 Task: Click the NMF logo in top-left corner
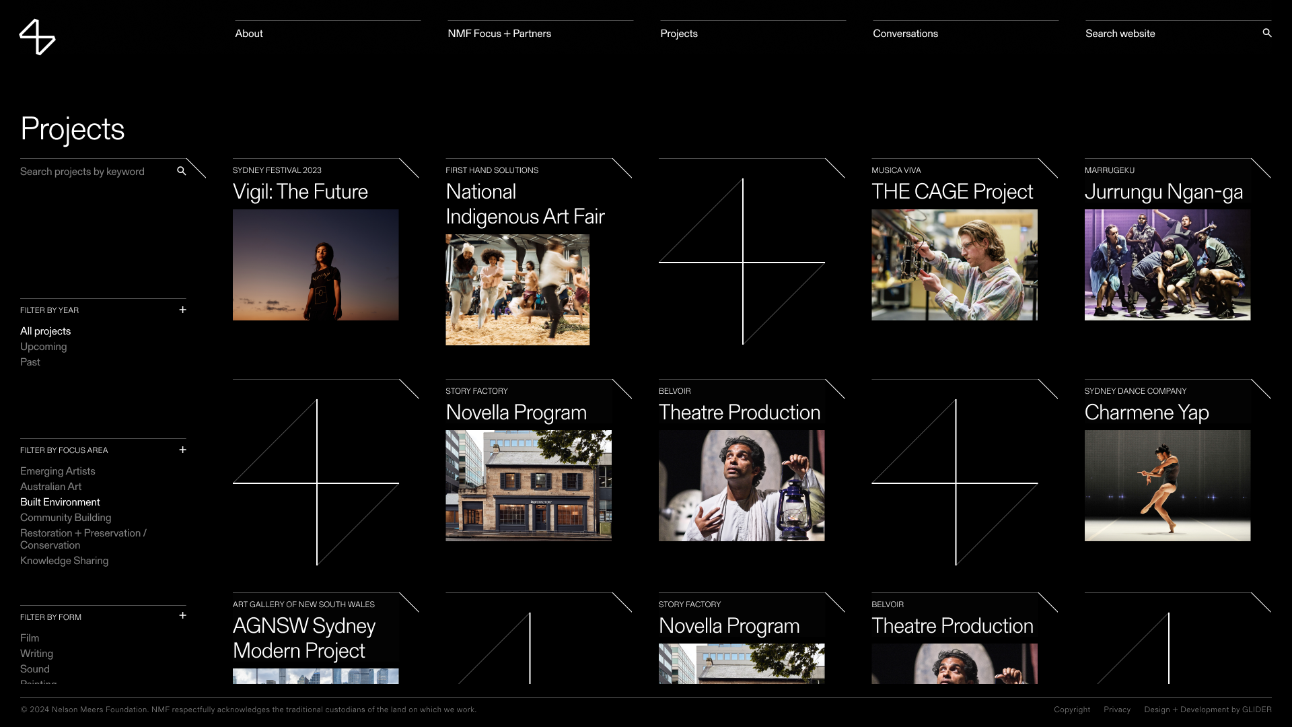37,37
